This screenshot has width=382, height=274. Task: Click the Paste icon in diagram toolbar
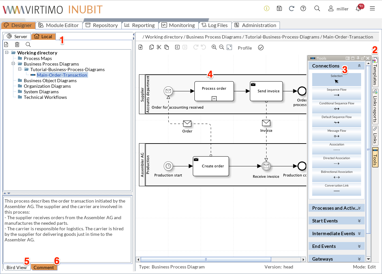[x=167, y=47]
